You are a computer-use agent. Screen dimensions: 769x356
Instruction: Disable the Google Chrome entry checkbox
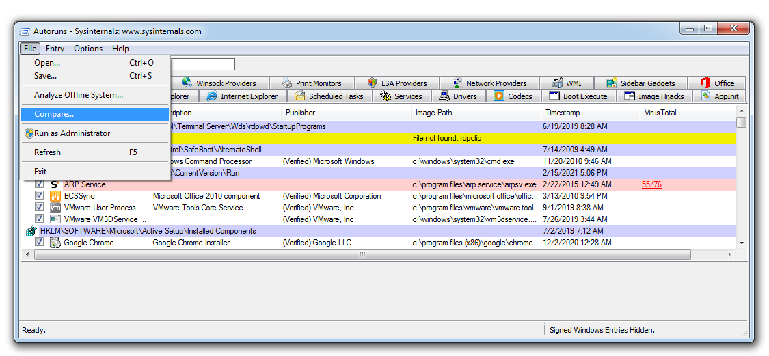39,243
